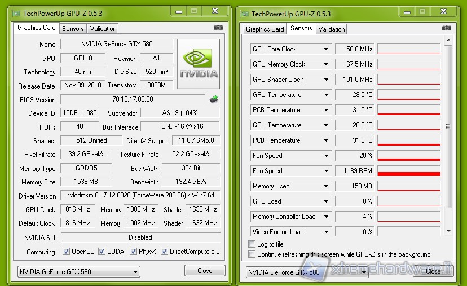Open Validation tab in the right window
The height and width of the screenshot is (286, 467).
tap(332, 29)
